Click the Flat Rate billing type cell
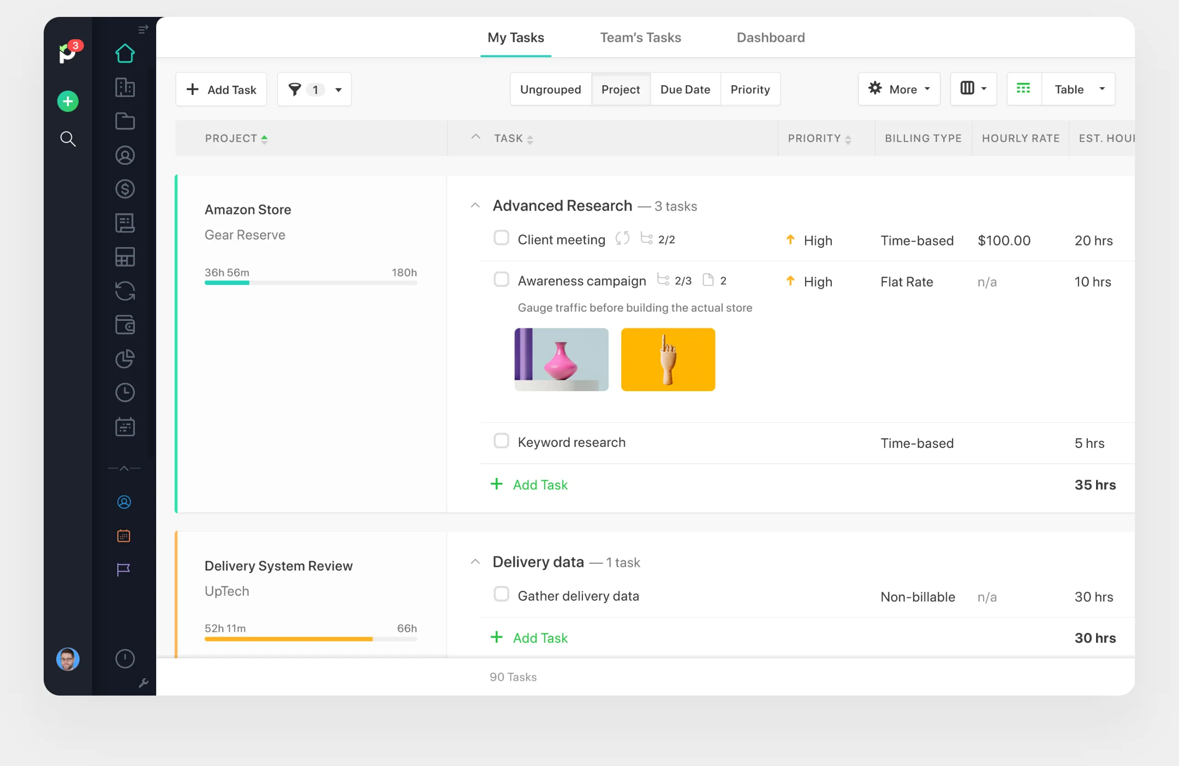This screenshot has width=1179, height=766. coord(907,282)
